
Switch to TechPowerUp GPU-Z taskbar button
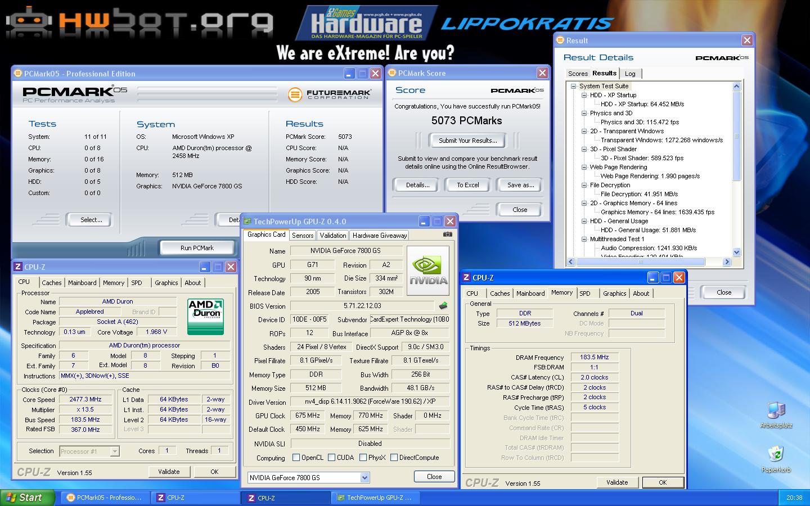click(375, 498)
